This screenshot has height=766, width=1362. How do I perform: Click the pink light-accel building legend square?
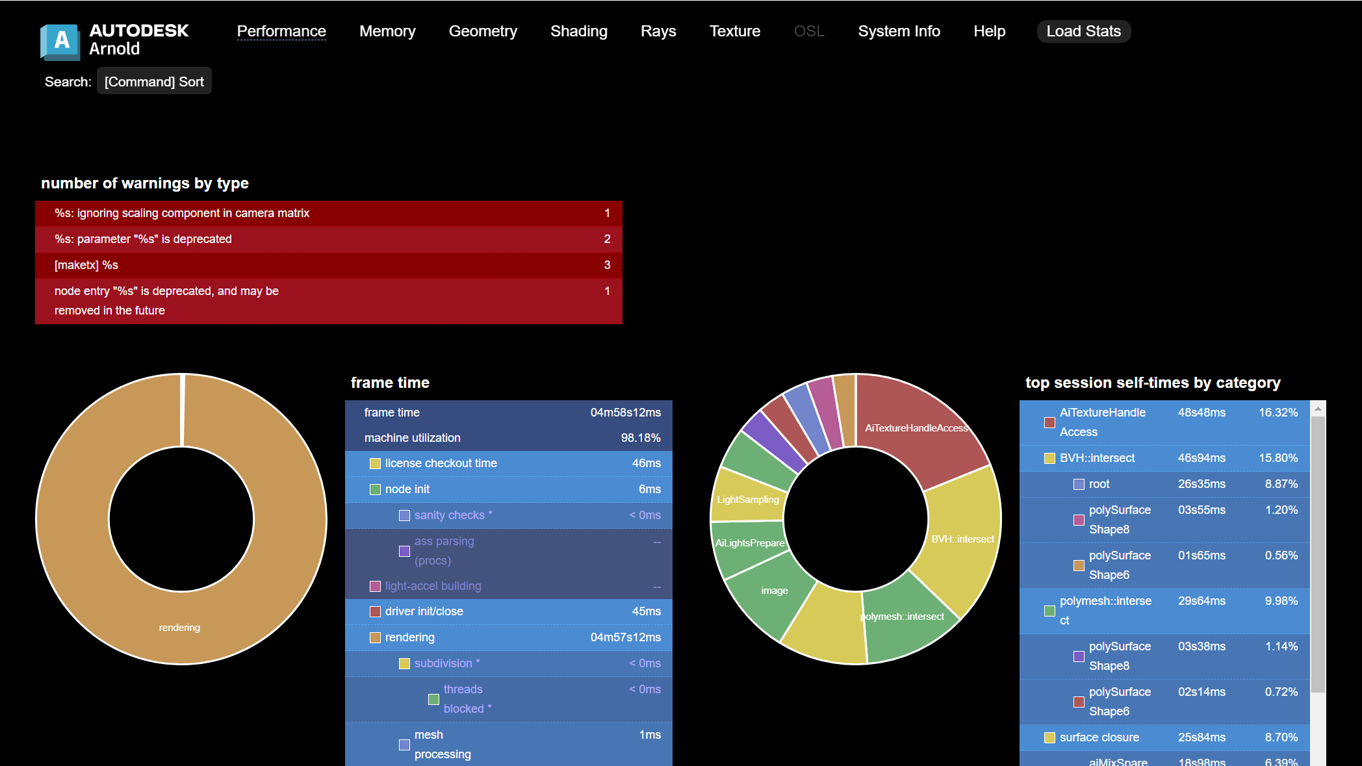375,586
